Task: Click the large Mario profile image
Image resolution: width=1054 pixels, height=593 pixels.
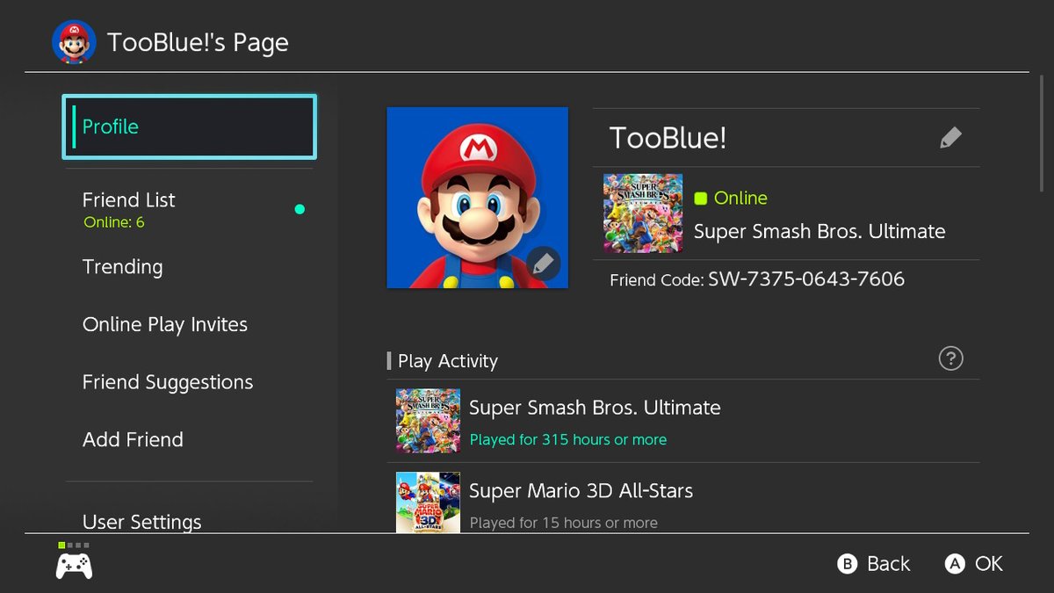Action: 477,198
